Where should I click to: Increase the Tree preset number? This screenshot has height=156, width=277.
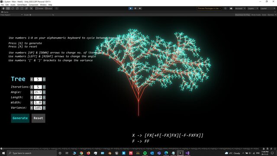coord(44,79)
